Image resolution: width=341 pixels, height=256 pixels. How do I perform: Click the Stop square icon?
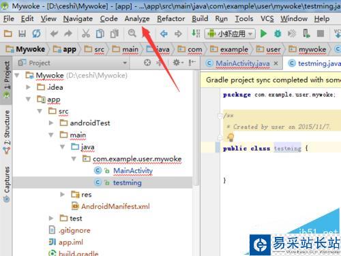pyautogui.click(x=321, y=33)
